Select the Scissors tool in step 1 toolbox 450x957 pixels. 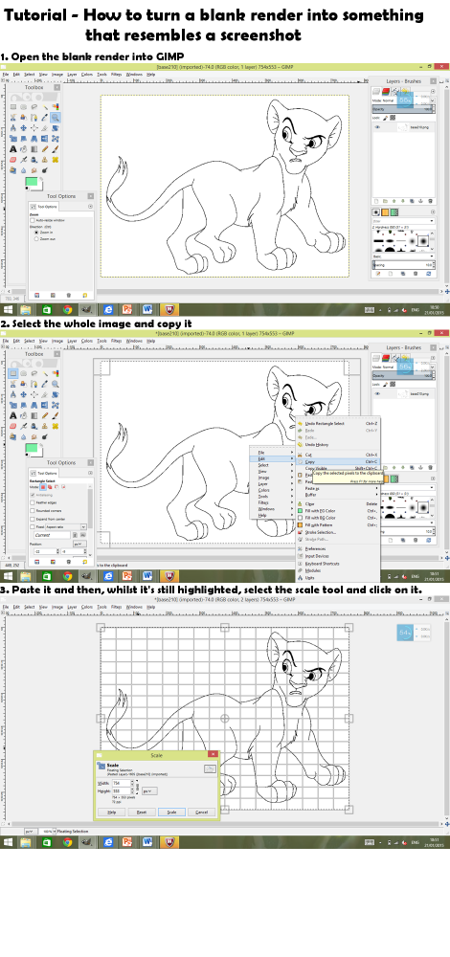[13, 117]
